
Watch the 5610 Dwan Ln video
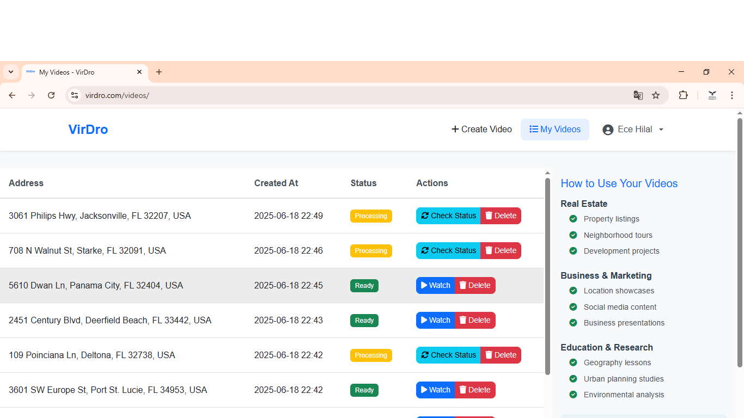436,286
